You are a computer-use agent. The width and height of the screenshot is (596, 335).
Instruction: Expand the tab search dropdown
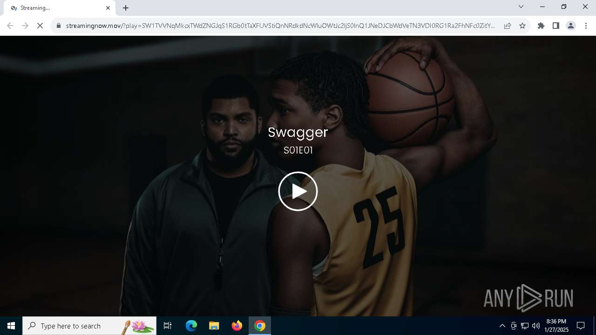tap(521, 7)
